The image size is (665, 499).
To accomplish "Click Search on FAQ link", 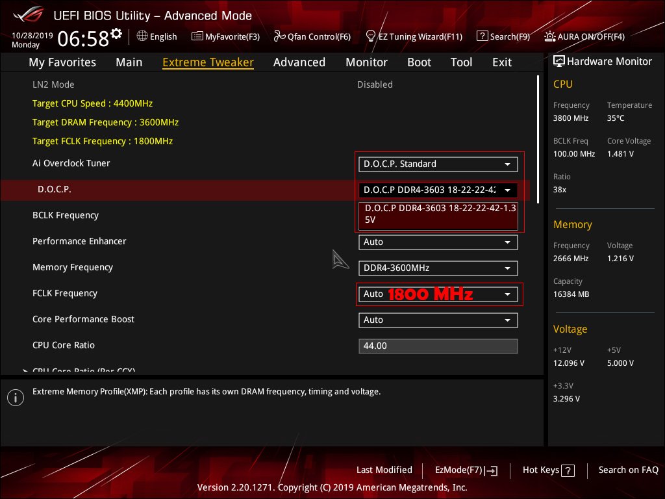I will point(628,470).
